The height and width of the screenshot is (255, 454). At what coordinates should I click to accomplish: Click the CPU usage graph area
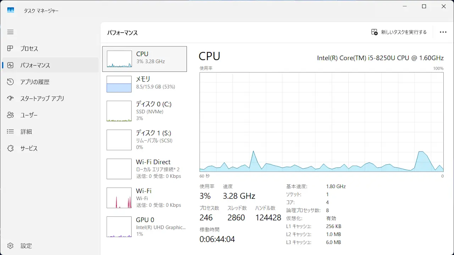[321, 122]
